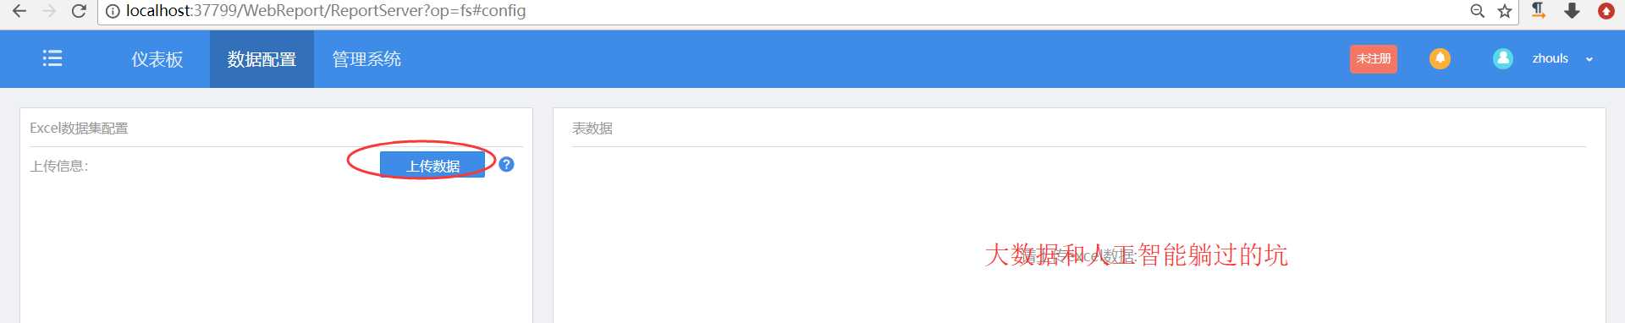Click the red 未注册 button
Viewport: 1625px width, 323px height.
(x=1374, y=58)
